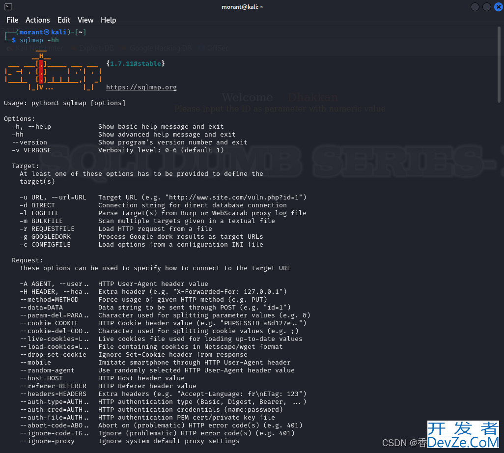This screenshot has height=453, width=504.
Task: Click the blue close window button
Action: [498, 7]
